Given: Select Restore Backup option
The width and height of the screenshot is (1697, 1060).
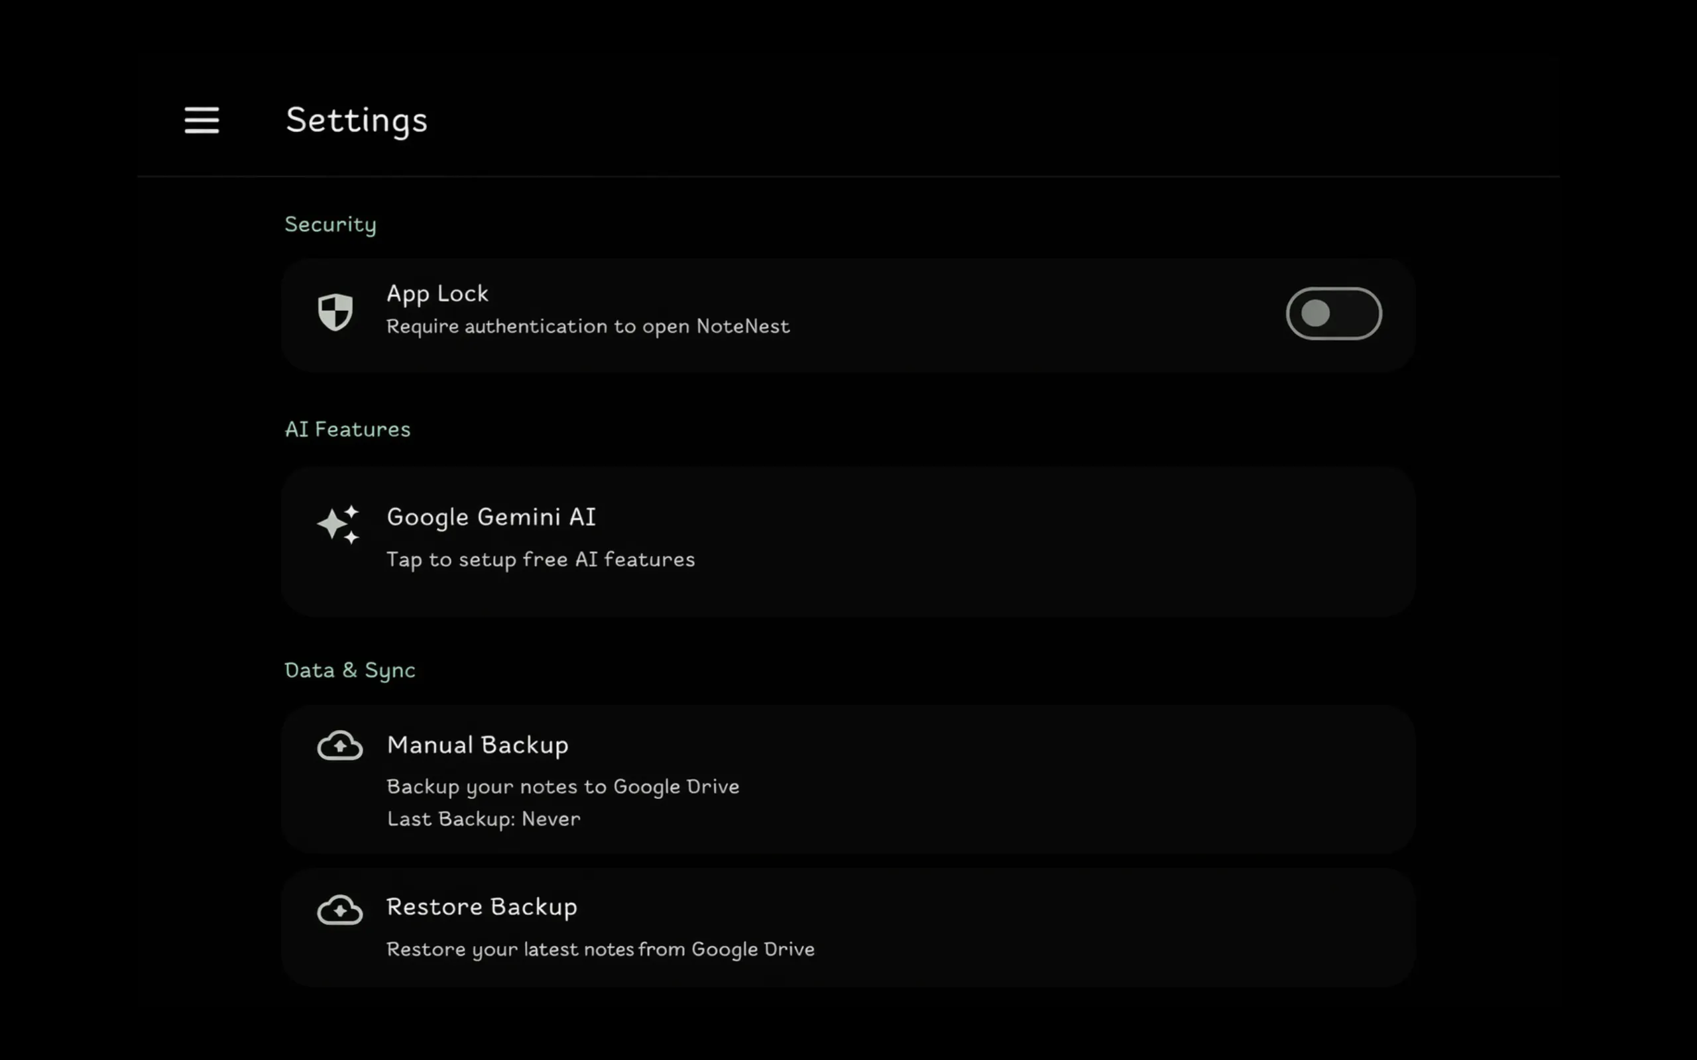Looking at the screenshot, I should [848, 927].
